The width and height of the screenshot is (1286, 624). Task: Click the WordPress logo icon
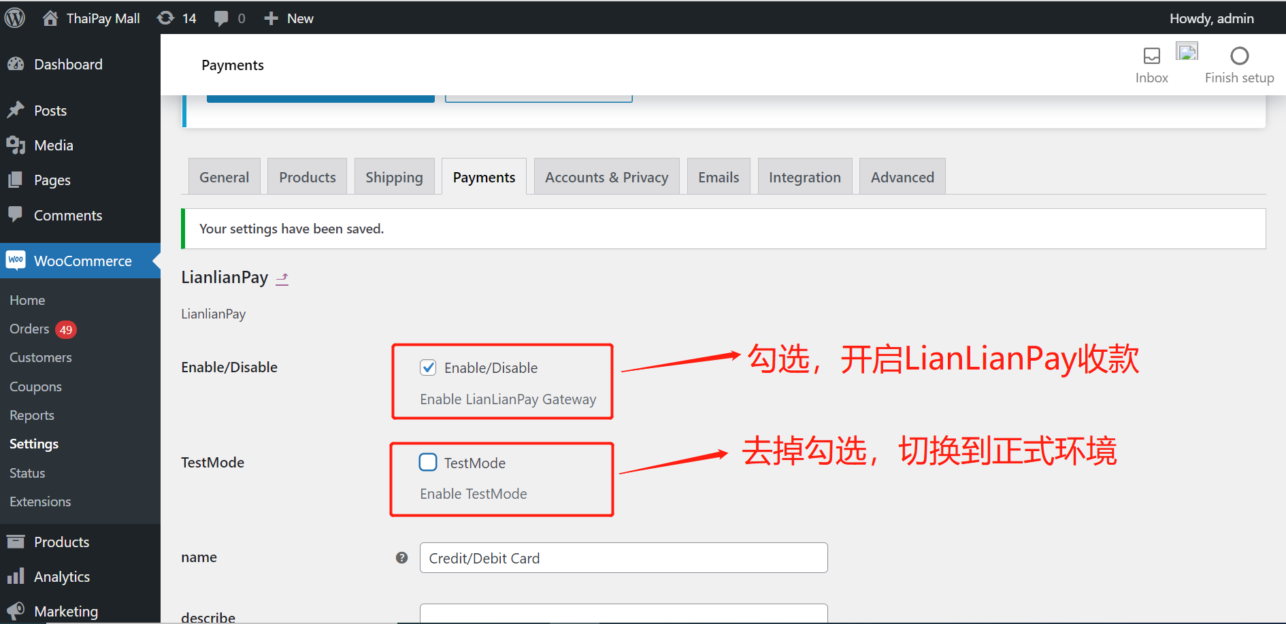pos(14,18)
